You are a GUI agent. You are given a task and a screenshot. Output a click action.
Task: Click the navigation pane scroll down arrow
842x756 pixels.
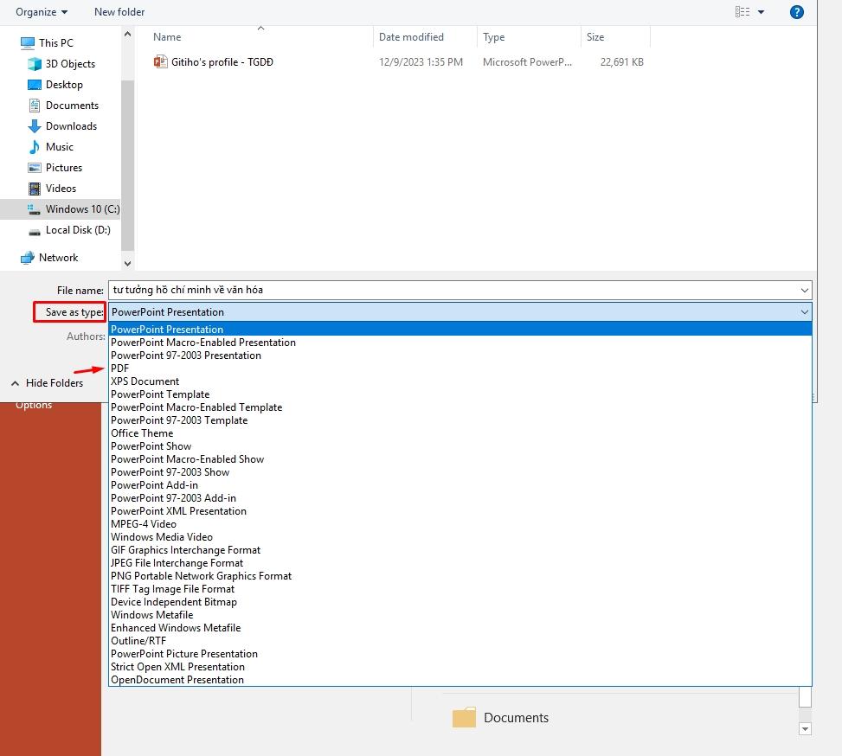click(x=128, y=264)
